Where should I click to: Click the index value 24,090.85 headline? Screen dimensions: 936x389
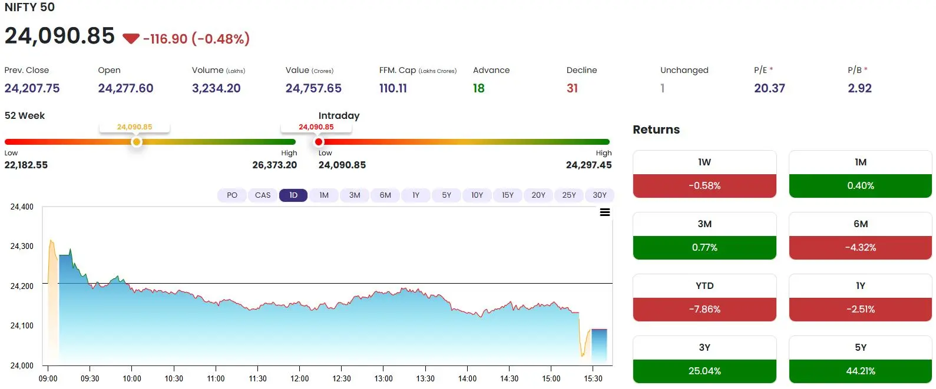click(59, 36)
